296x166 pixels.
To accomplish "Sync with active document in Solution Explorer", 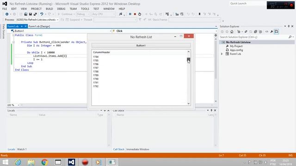I will [246, 32].
